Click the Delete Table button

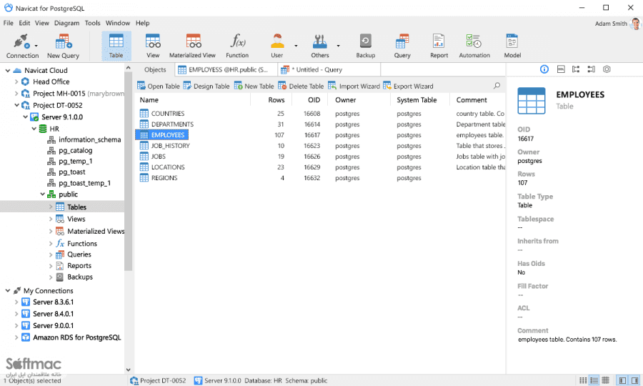[301, 86]
